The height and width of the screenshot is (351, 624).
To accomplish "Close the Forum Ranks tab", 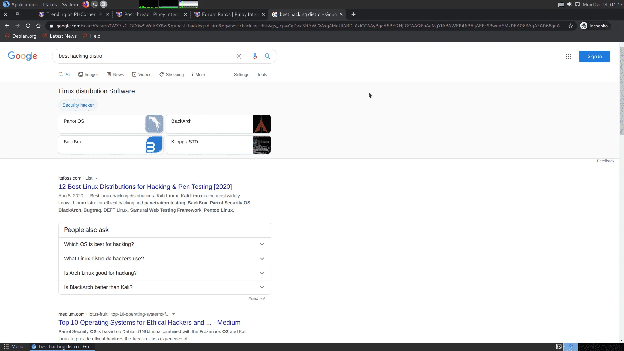I will [x=263, y=14].
